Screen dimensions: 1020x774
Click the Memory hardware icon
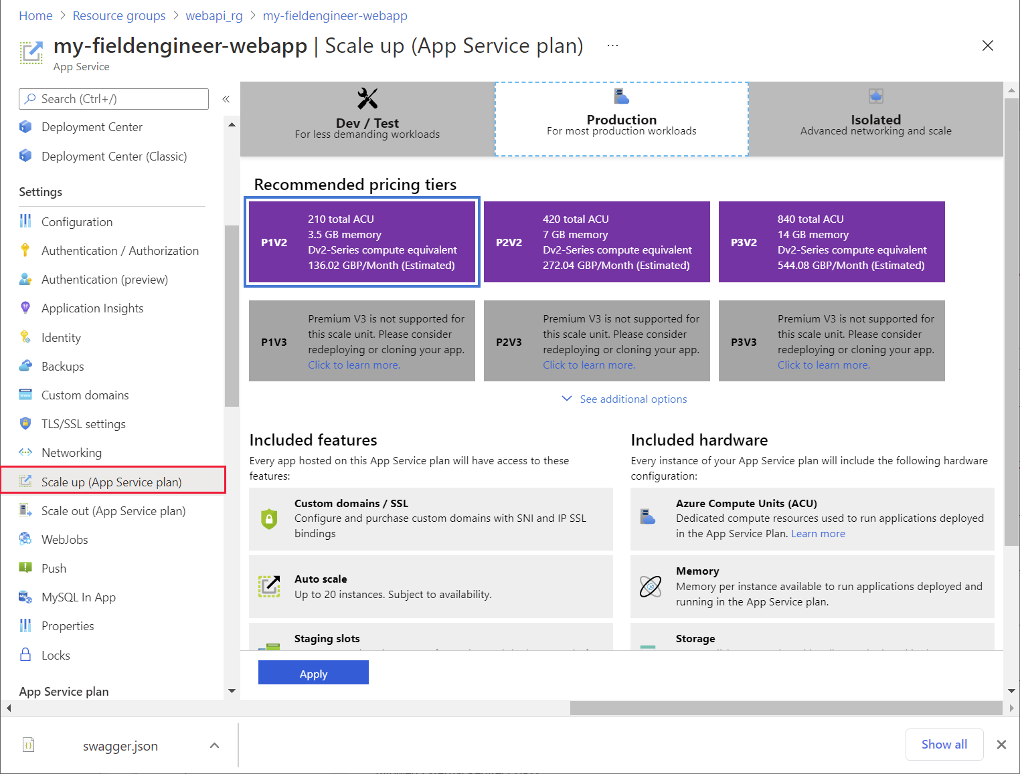(x=651, y=587)
